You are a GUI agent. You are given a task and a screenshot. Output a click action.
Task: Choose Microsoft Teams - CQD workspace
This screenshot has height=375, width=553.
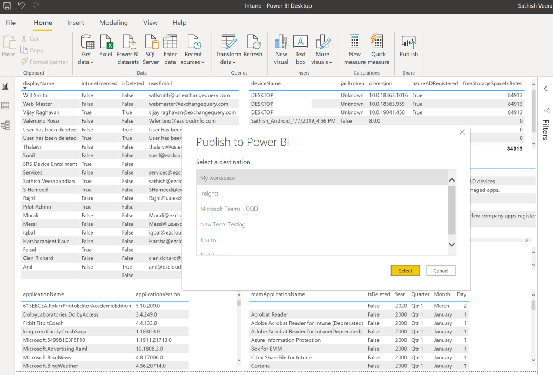pos(229,209)
